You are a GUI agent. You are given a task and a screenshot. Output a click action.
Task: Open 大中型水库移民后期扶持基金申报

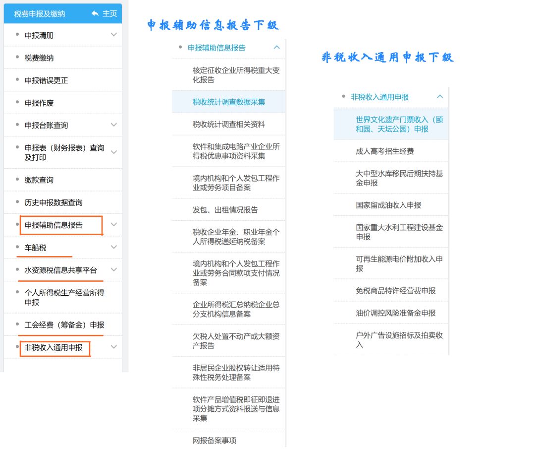pyautogui.click(x=399, y=178)
